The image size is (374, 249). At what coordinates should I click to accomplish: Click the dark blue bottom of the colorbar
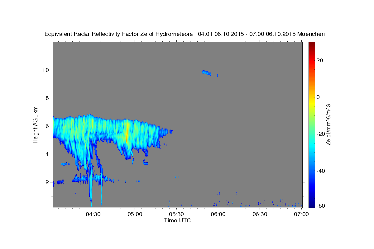point(311,204)
